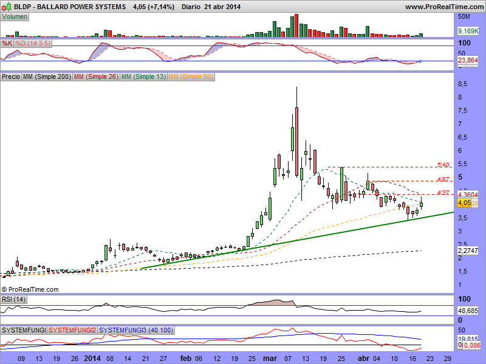Click the 1,5 price axis label
This screenshot has height=364, width=486.
(x=462, y=271)
